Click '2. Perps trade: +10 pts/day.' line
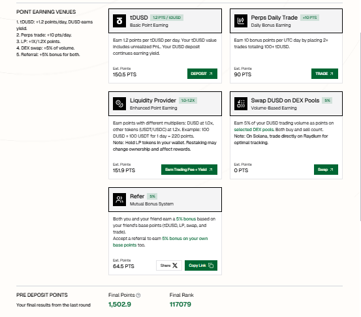Screen dimensions: 361x317 point(44,35)
